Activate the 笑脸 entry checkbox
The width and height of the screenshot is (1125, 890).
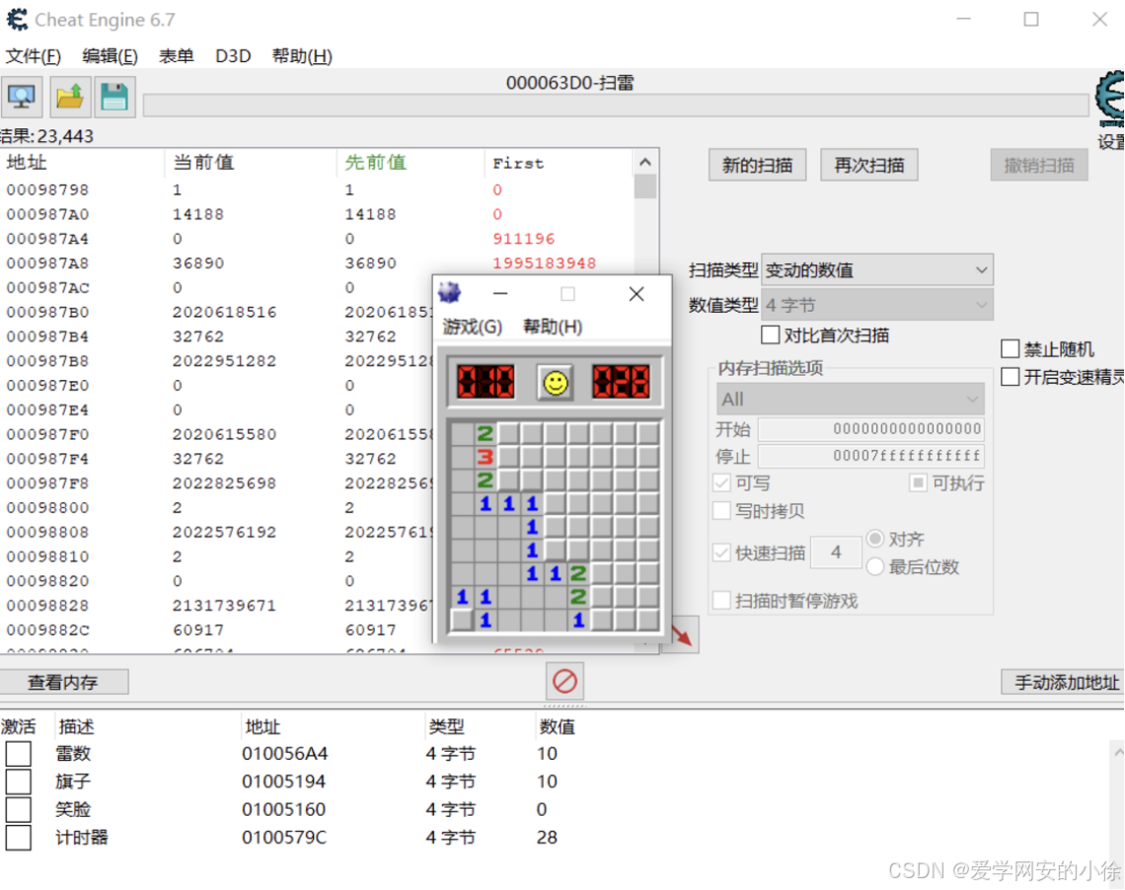18,810
